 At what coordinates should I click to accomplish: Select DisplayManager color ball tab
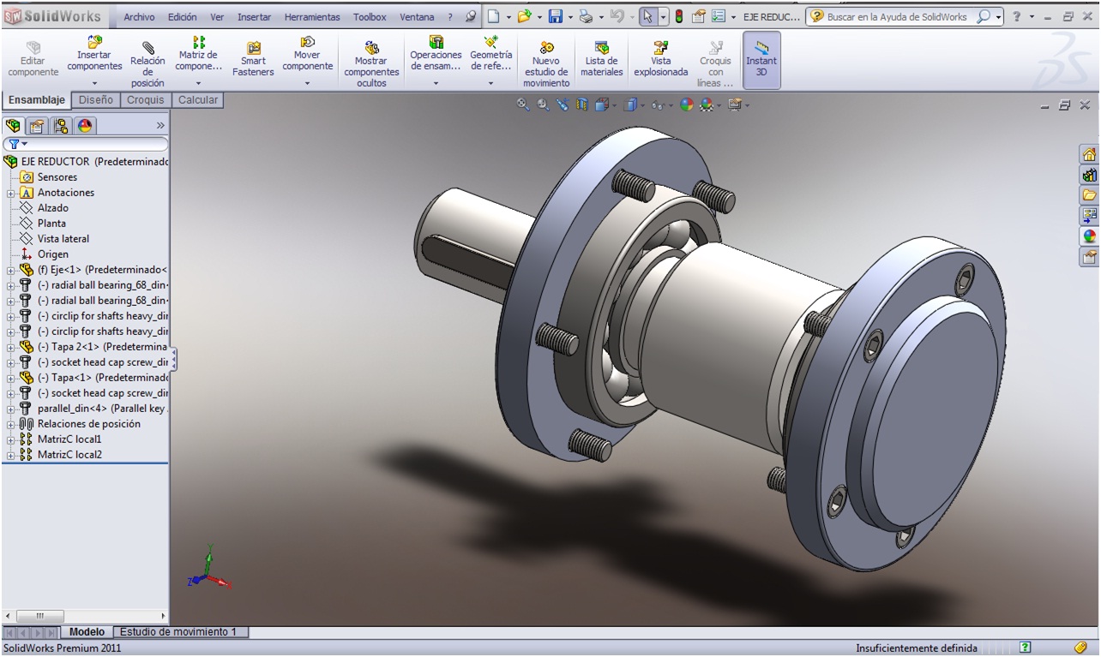click(x=85, y=126)
